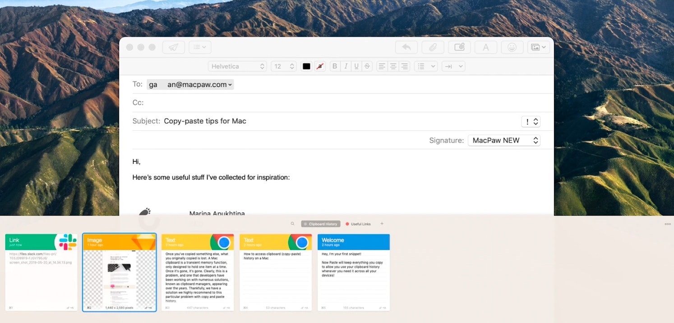Click the Insert link attachment icon
The width and height of the screenshot is (674, 323).
click(x=459, y=47)
